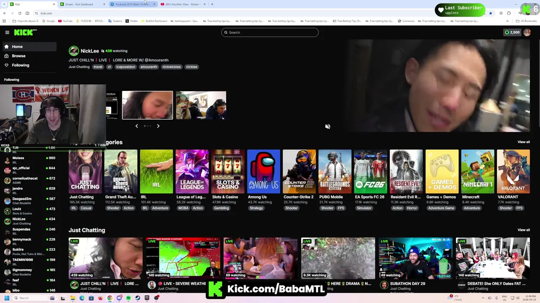Select the Horror tag under Resident Evil
Viewport: 540px width, 303px height.
click(x=412, y=208)
